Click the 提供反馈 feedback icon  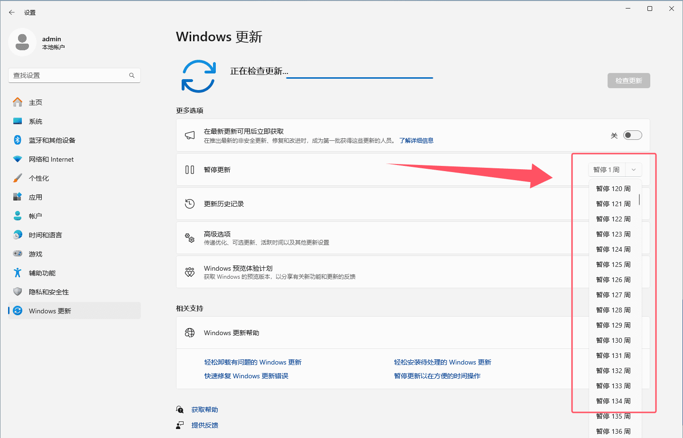(180, 425)
